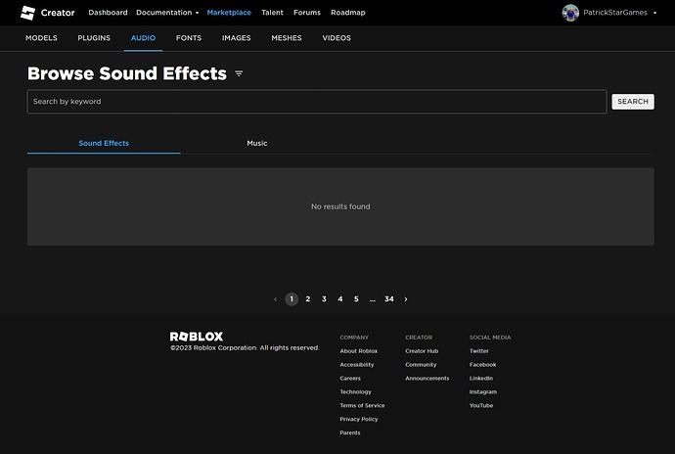This screenshot has height=454, width=675.
Task: Go to the Talent page
Action: [x=273, y=13]
